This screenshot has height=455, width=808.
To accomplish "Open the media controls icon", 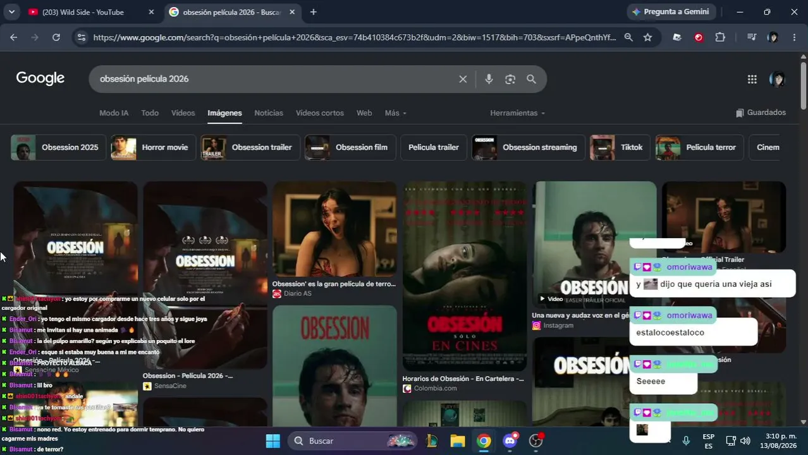I will click(751, 37).
